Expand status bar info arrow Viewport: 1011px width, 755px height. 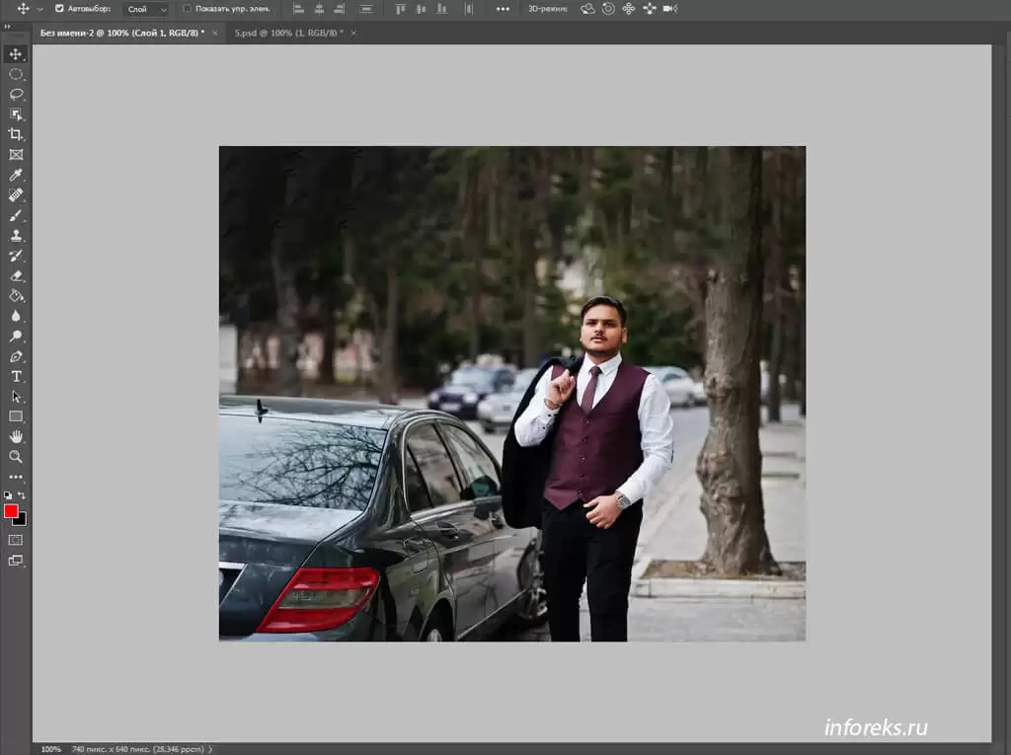coord(210,749)
